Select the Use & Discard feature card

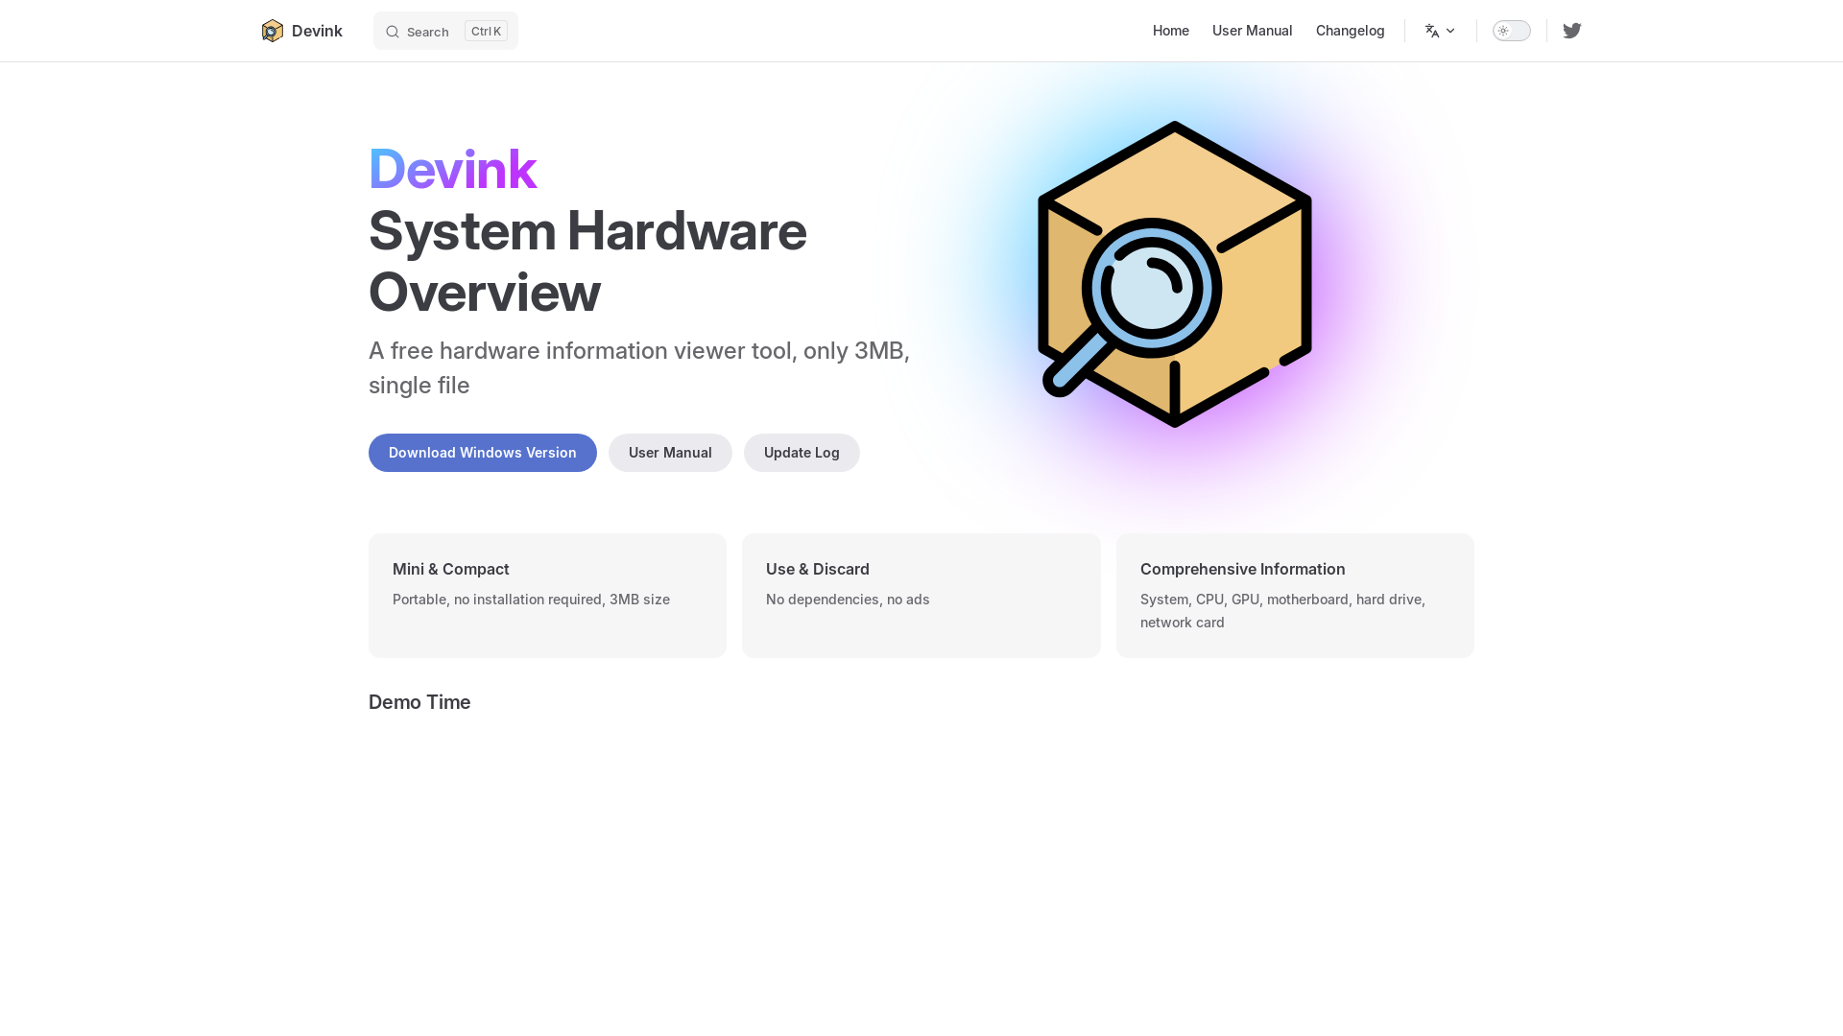921,596
